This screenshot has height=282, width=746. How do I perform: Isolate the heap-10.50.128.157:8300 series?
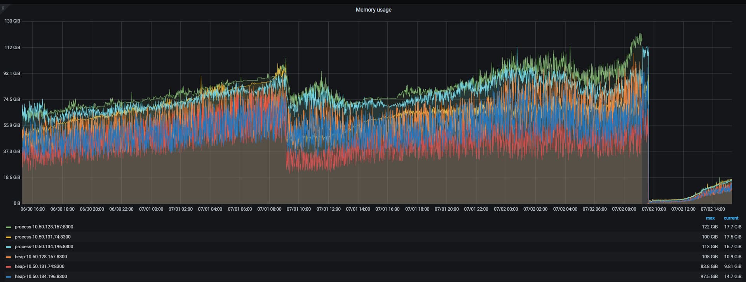(41, 257)
